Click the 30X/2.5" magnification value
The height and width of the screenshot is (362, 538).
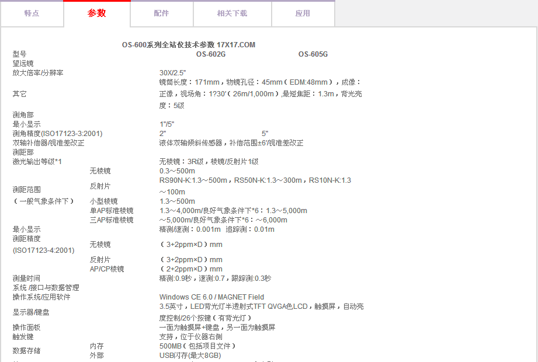tap(172, 73)
